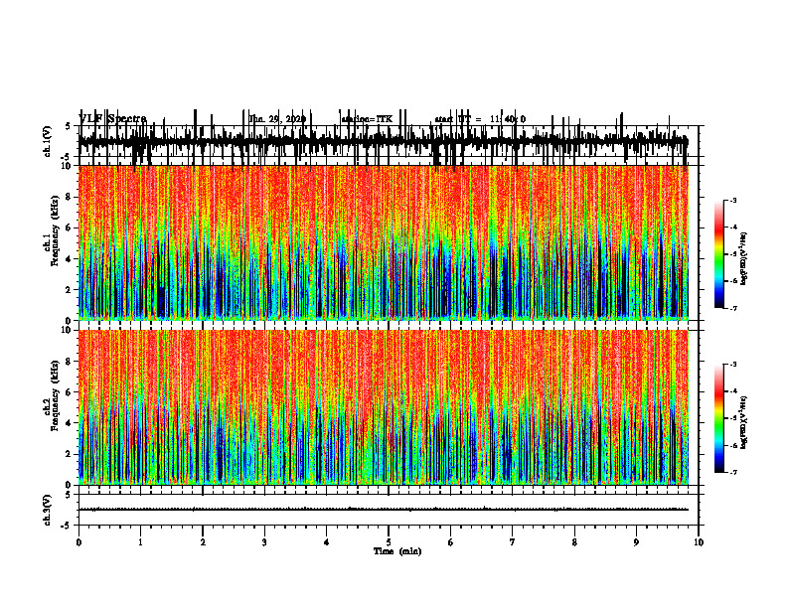Click time axis tick label "4"

[x=327, y=542]
